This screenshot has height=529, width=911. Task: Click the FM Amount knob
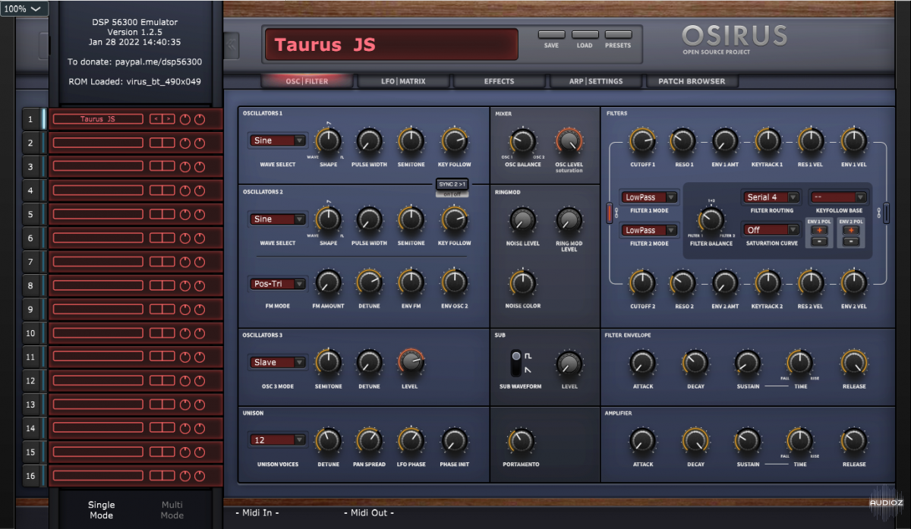click(328, 283)
